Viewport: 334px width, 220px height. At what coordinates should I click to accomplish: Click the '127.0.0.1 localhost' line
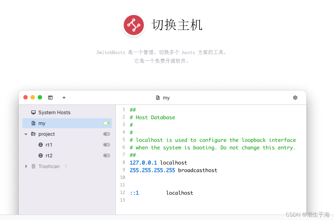158,163
